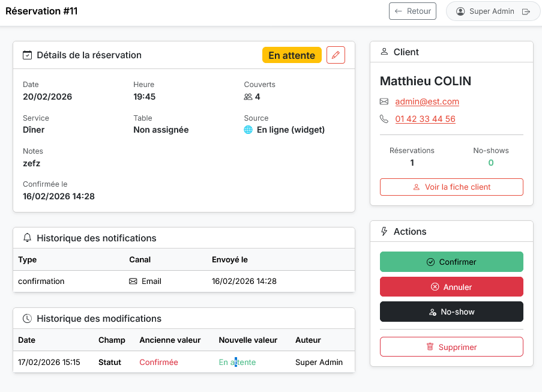
Task: Go back using the Retour button
Action: click(x=412, y=11)
